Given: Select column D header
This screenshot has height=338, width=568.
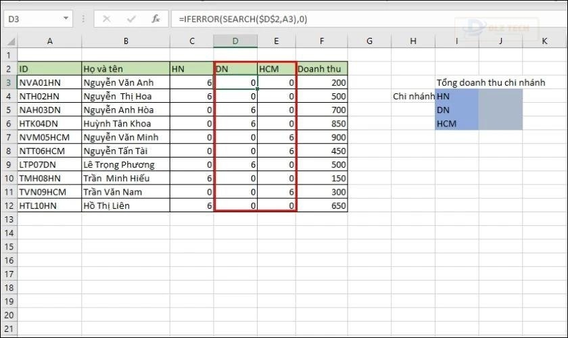Looking at the screenshot, I should point(235,42).
